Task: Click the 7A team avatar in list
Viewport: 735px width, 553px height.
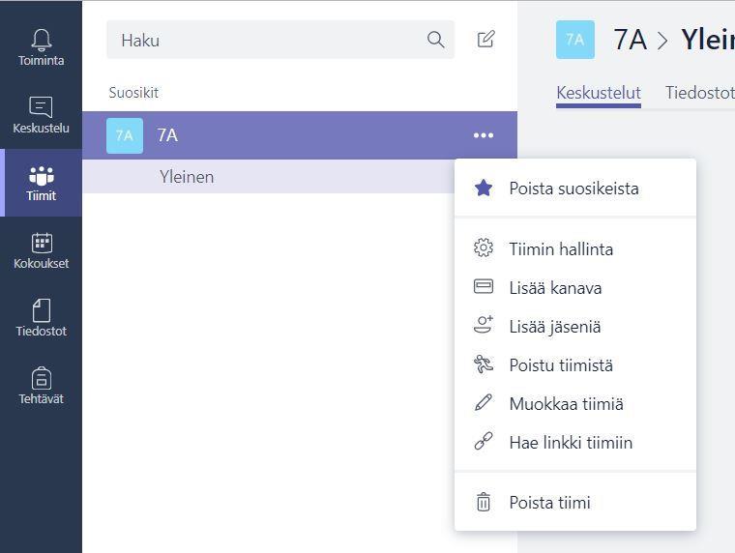Action: pyautogui.click(x=125, y=135)
